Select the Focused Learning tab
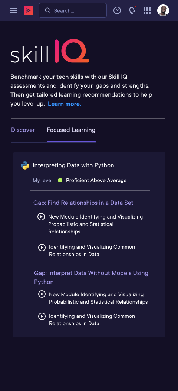Viewport: 178px width, 391px height. (71, 130)
